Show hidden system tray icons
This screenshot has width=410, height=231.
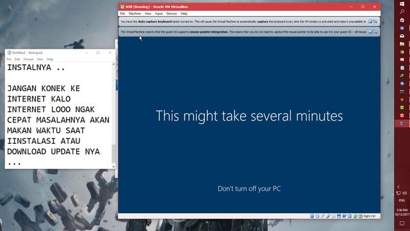398,187
